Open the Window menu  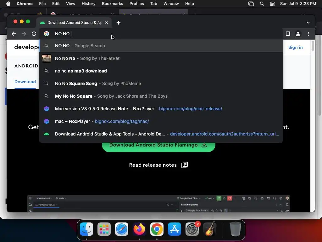coord(171,4)
